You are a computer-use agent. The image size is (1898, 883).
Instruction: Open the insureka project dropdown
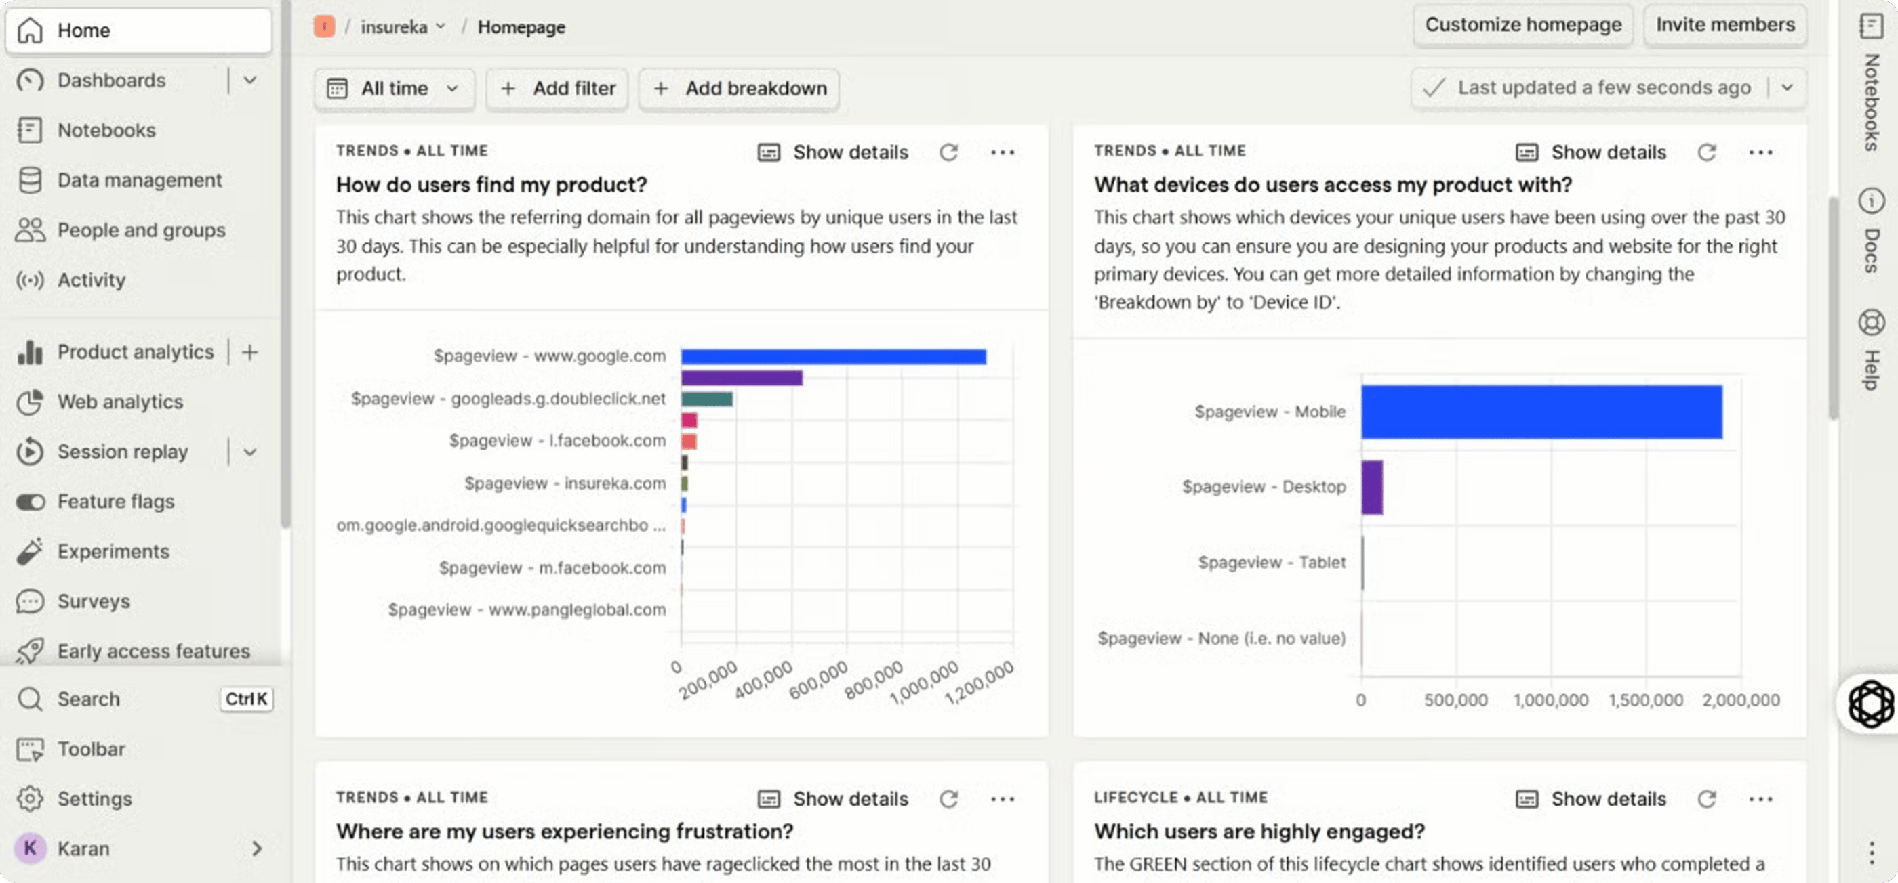click(402, 27)
